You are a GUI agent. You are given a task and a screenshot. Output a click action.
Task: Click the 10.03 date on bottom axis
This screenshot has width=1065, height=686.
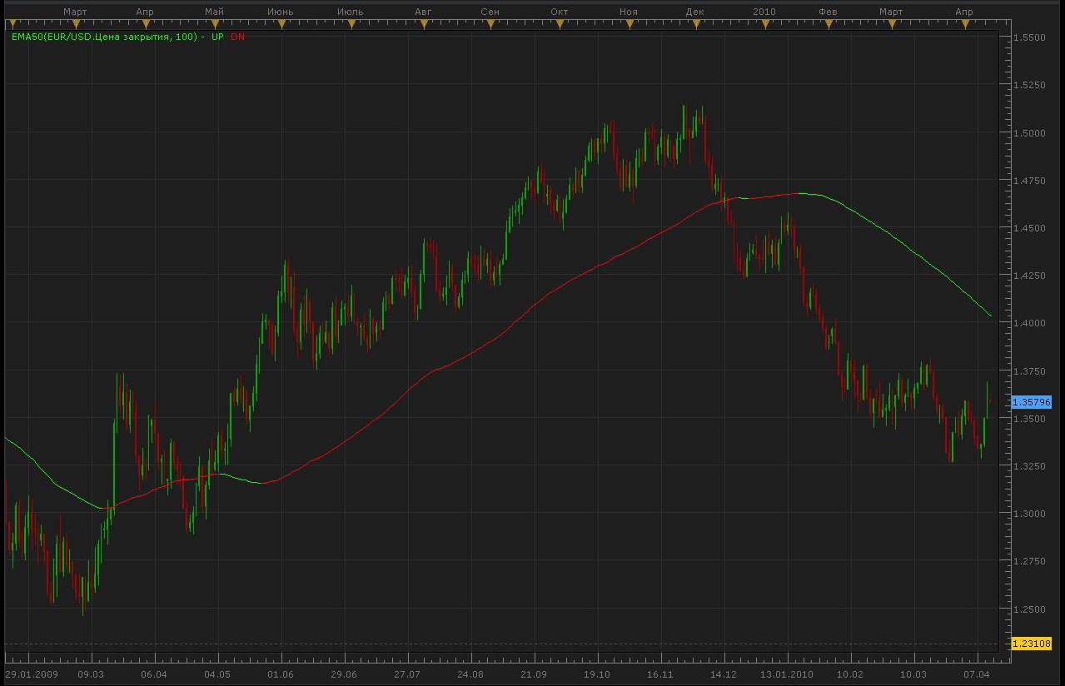(x=913, y=674)
